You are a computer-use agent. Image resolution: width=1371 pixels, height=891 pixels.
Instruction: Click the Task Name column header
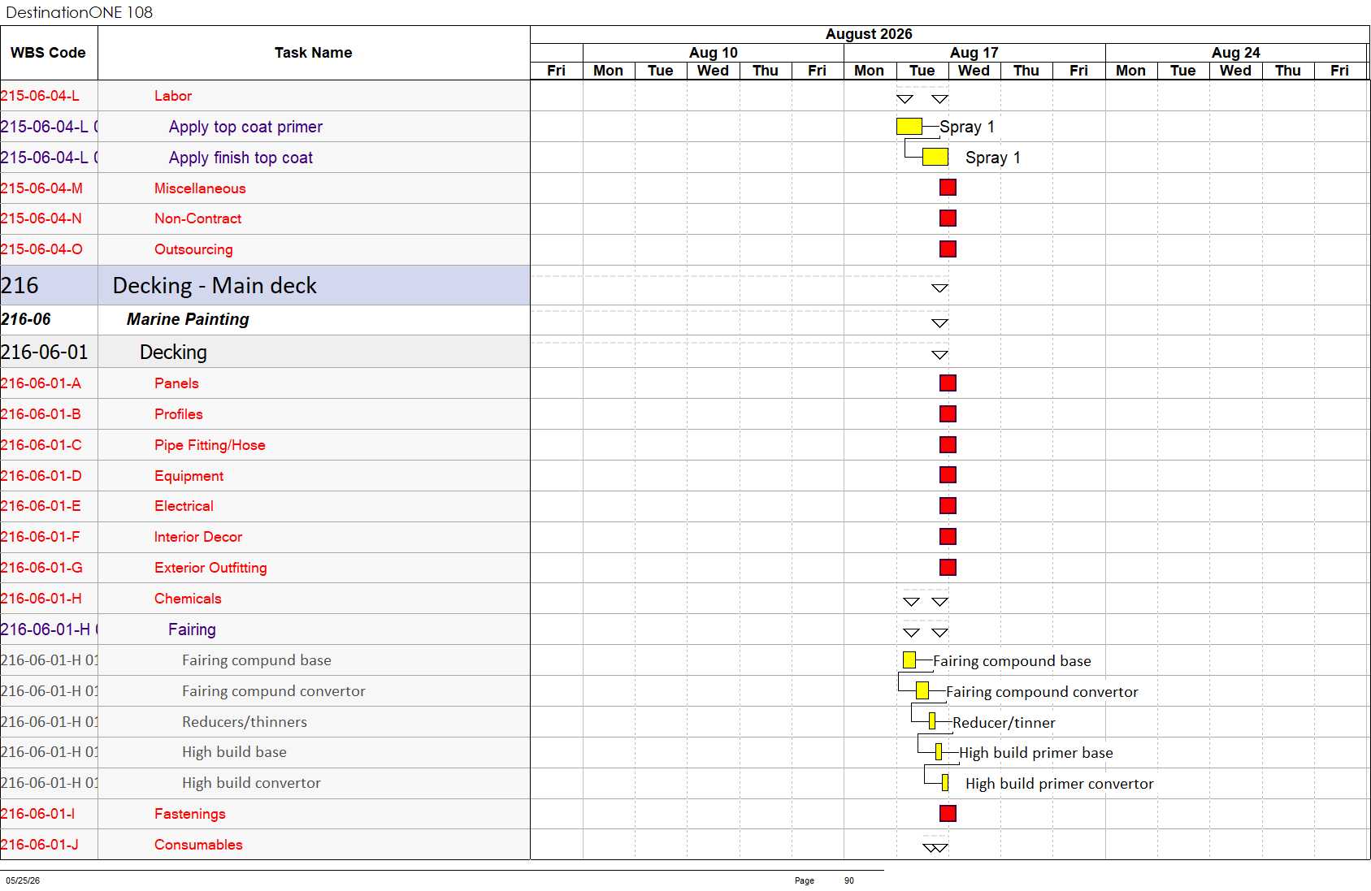[x=314, y=53]
